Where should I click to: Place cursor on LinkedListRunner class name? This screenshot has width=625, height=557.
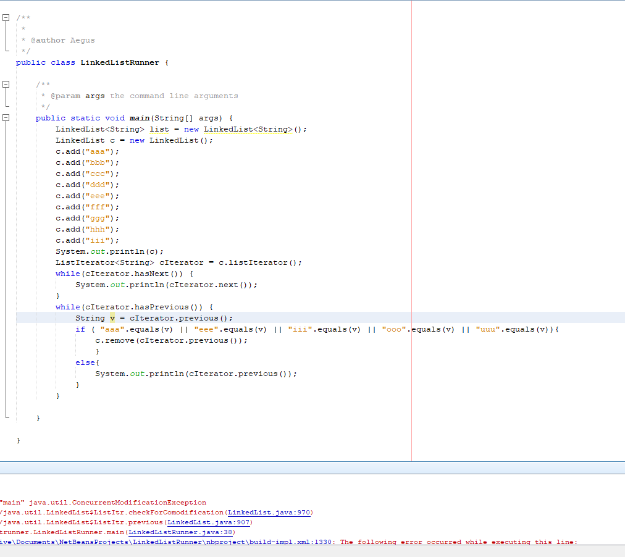click(x=119, y=62)
